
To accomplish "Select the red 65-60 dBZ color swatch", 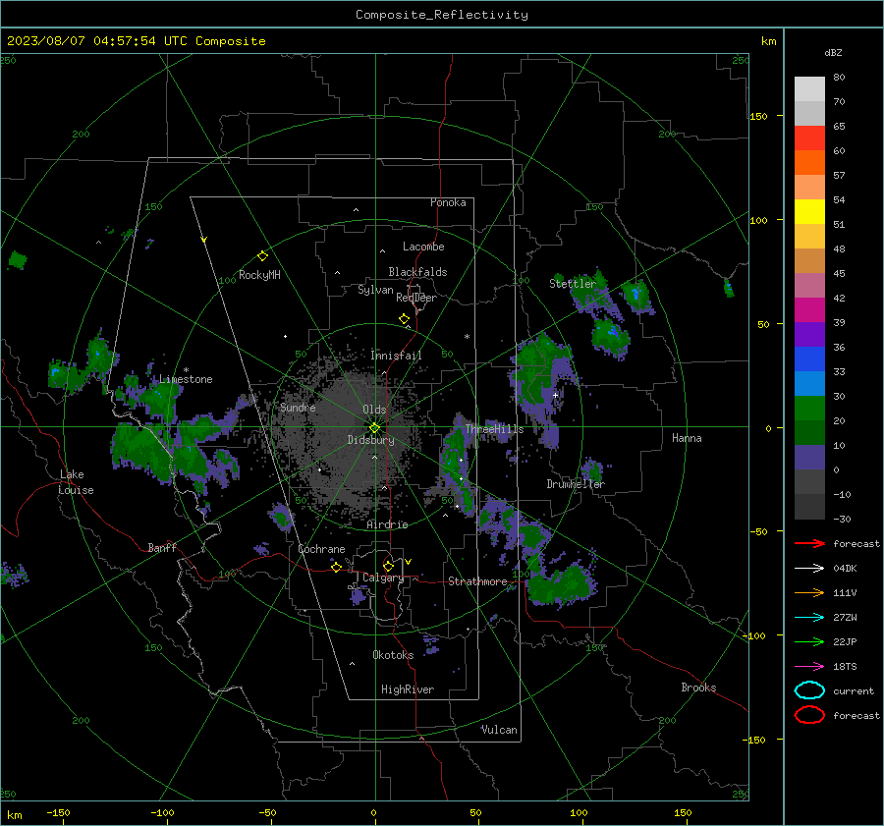I will [809, 138].
